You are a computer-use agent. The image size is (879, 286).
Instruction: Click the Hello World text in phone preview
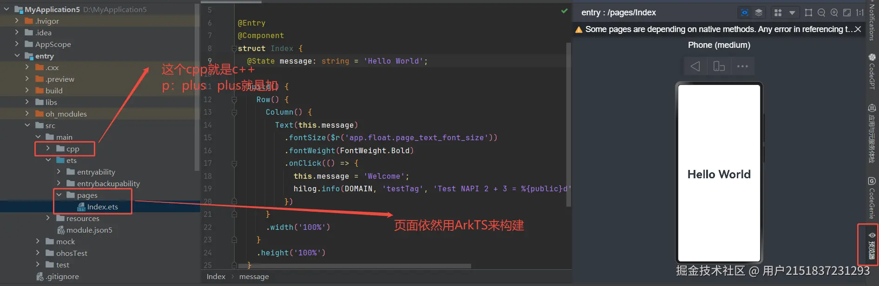[719, 174]
